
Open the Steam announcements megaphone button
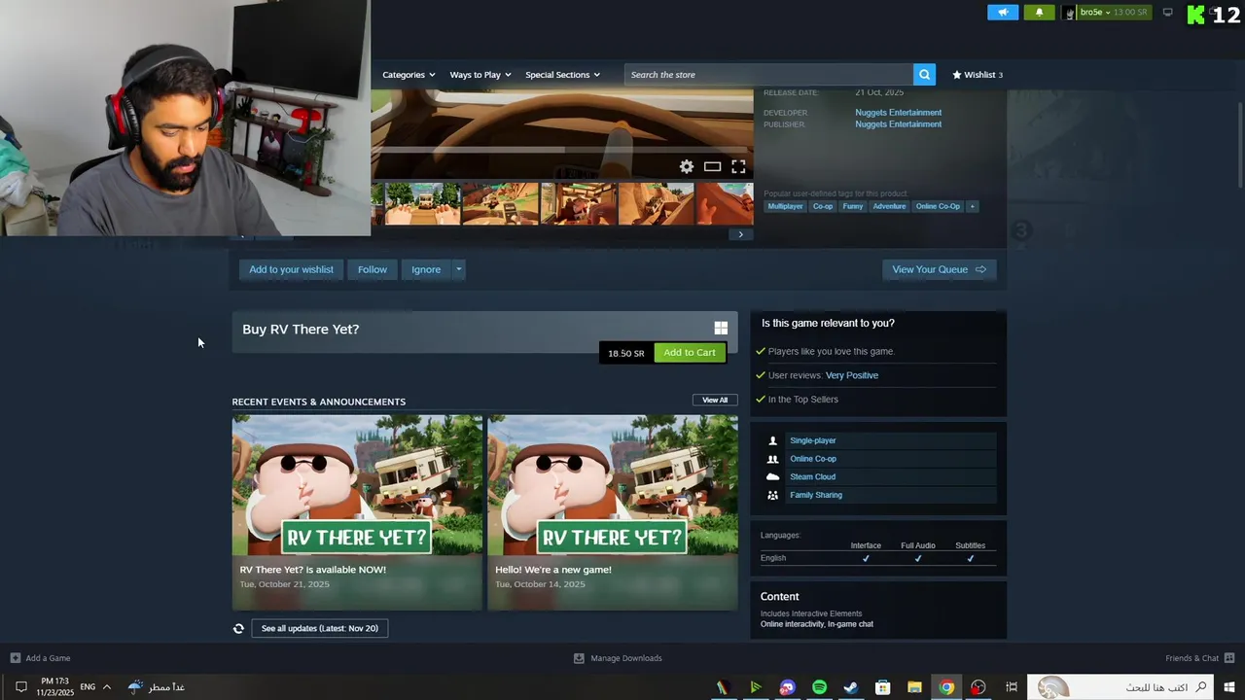click(x=1003, y=13)
